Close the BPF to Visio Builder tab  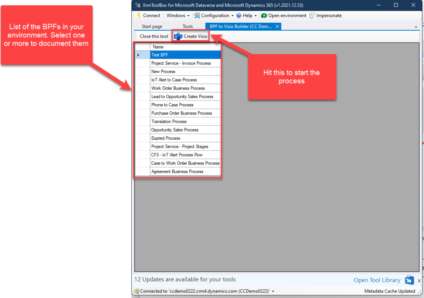tap(277, 26)
